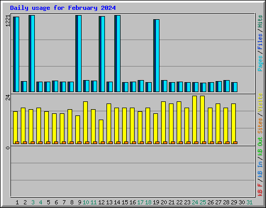The height and width of the screenshot is (208, 266).
Task: Click day label '5' on the x-axis
Action: click(x=48, y=202)
